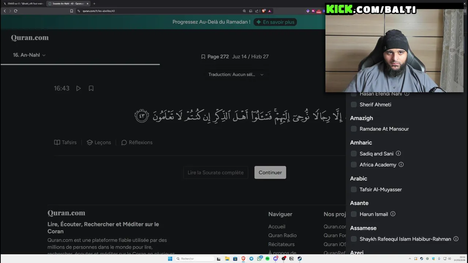Click the Accueil footer link

click(x=277, y=226)
